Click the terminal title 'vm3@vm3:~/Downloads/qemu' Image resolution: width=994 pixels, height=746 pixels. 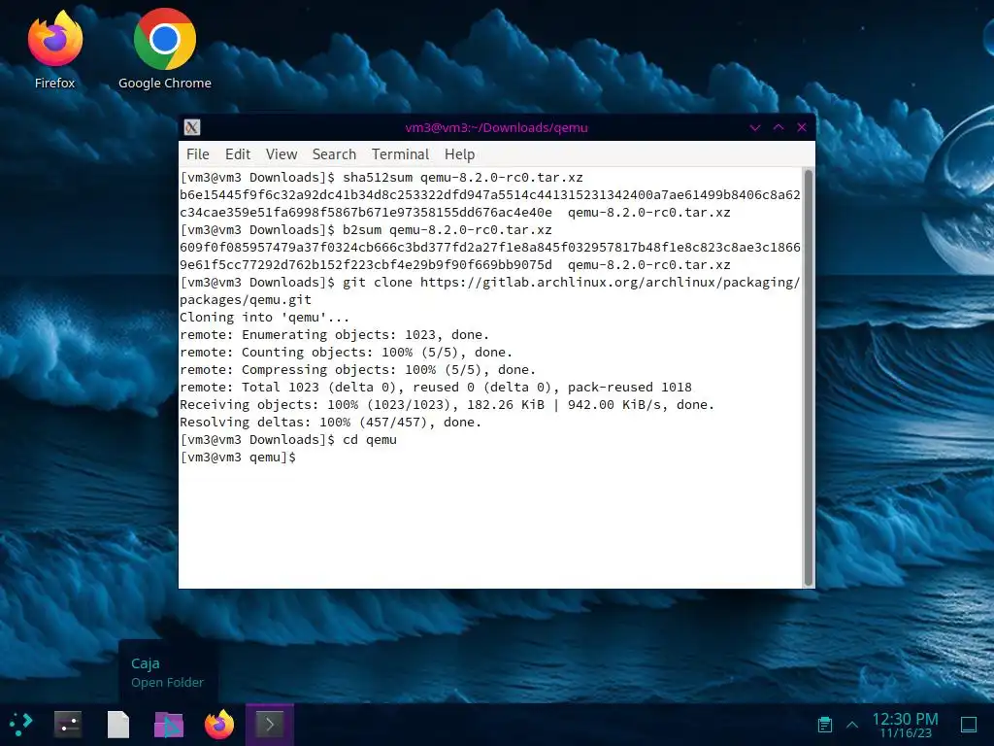(496, 127)
